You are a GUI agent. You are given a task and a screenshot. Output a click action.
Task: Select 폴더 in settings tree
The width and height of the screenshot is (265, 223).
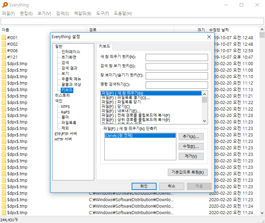tap(65, 117)
